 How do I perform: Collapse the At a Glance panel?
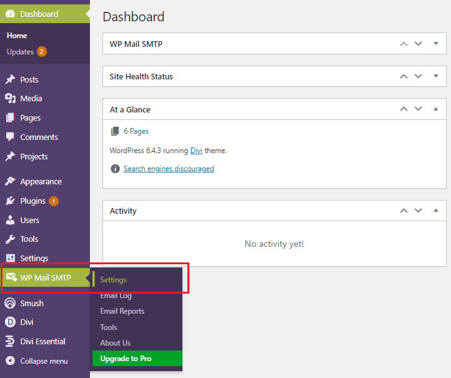(436, 109)
